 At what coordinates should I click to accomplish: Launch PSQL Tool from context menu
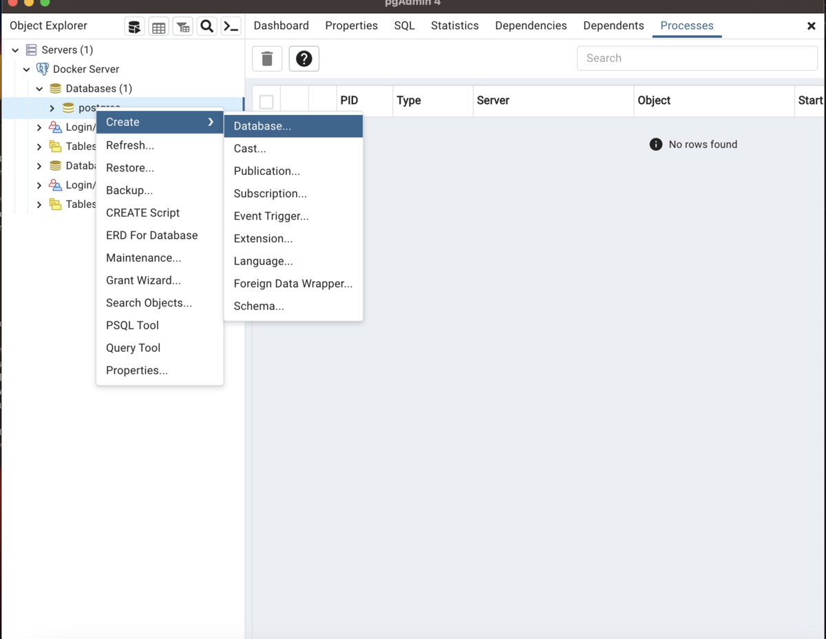[160, 325]
